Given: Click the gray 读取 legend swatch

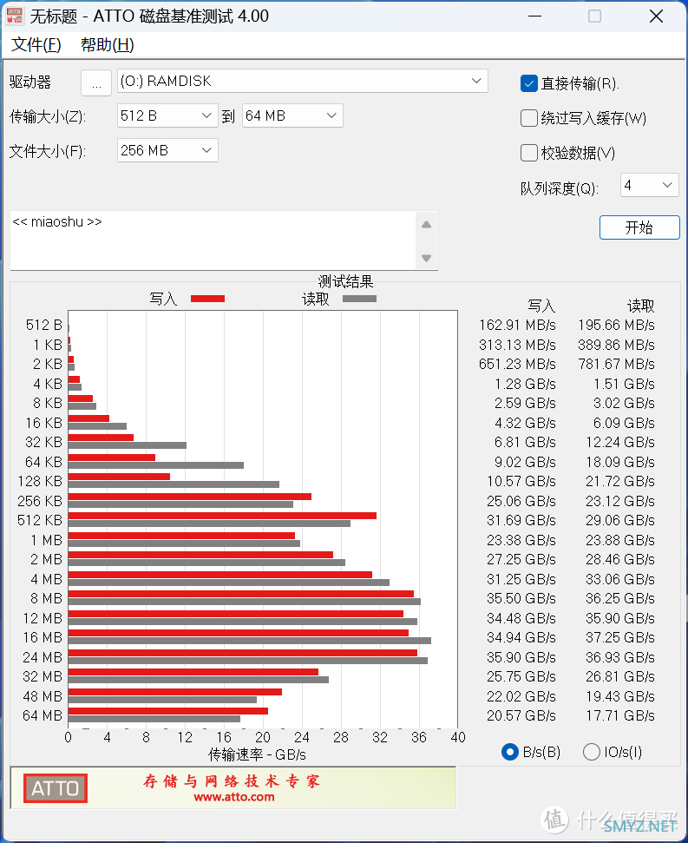Looking at the screenshot, I should pyautogui.click(x=359, y=299).
